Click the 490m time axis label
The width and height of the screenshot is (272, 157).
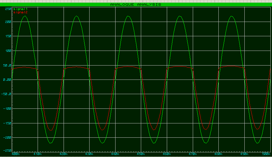(x=244, y=154)
